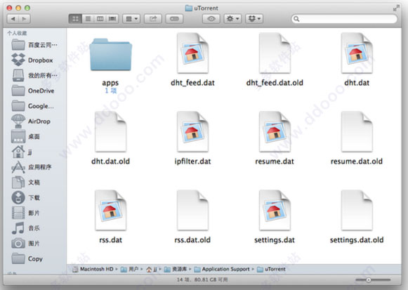Open Dropbox in the sidebar
This screenshot has height=290, width=408.
33,60
